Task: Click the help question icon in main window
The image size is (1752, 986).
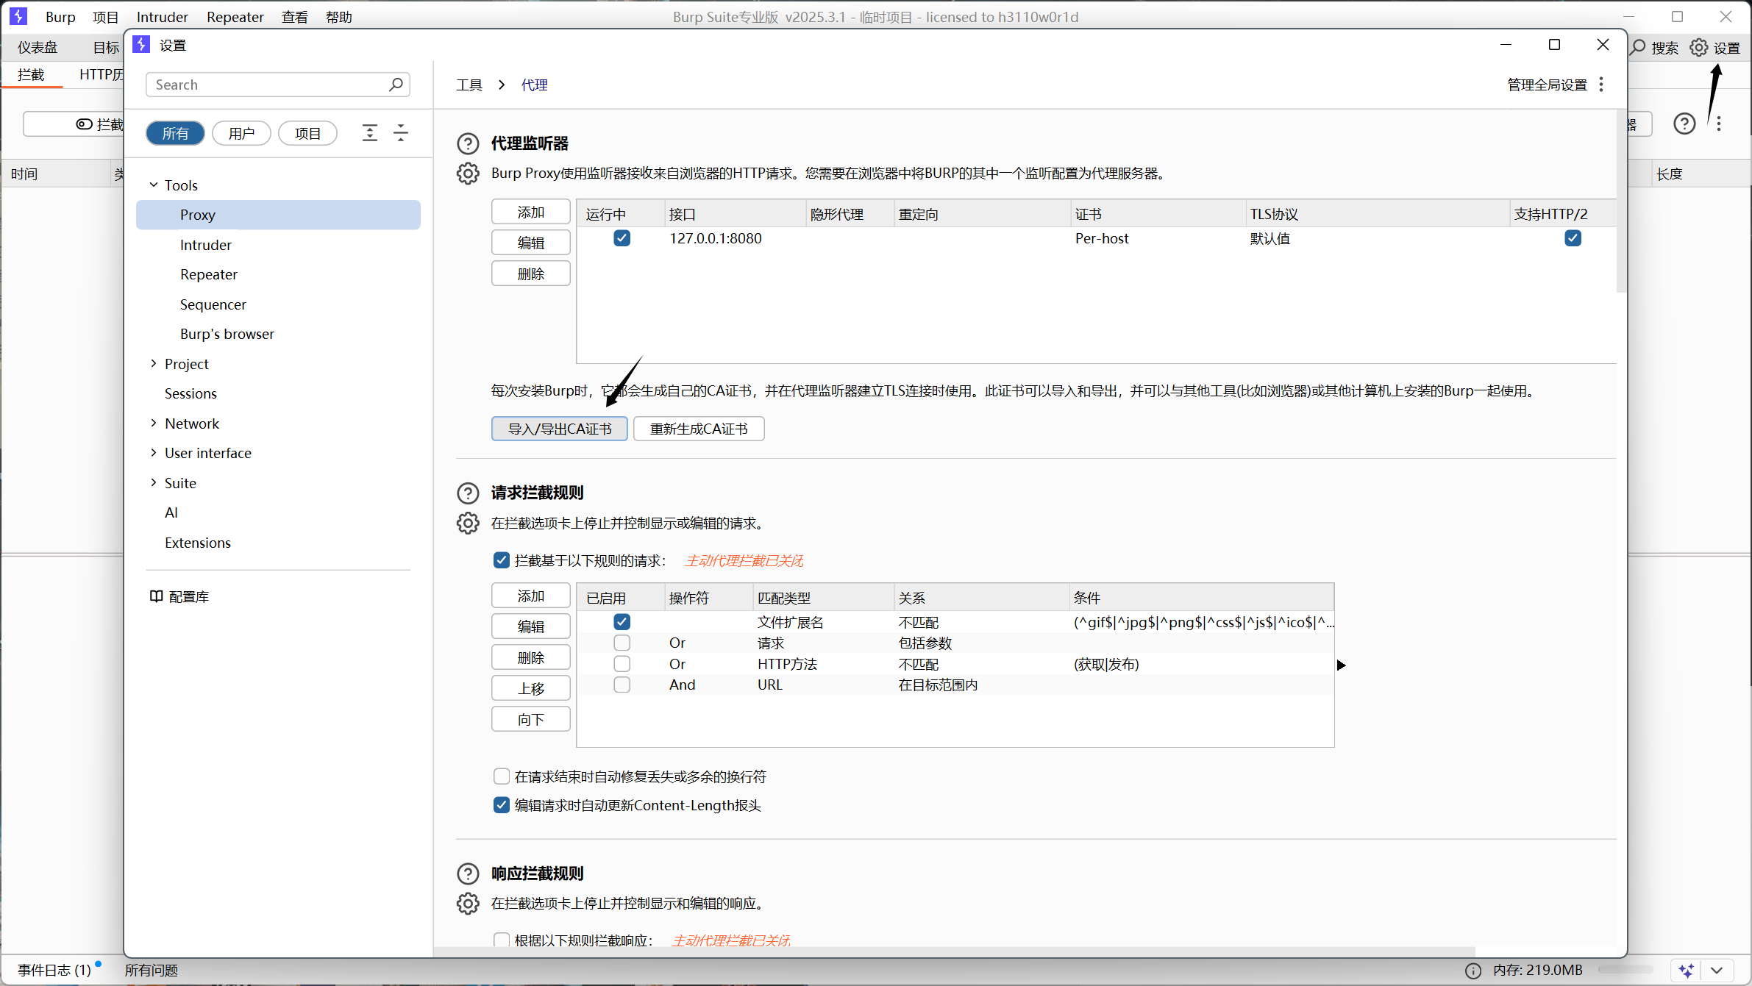Action: tap(1684, 124)
